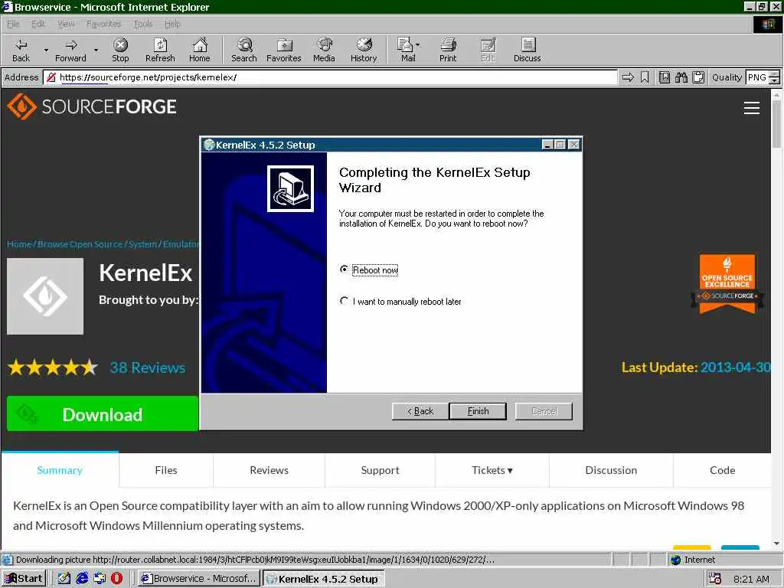The height and width of the screenshot is (588, 784).
Task: Open the Code tab
Action: 722,470
